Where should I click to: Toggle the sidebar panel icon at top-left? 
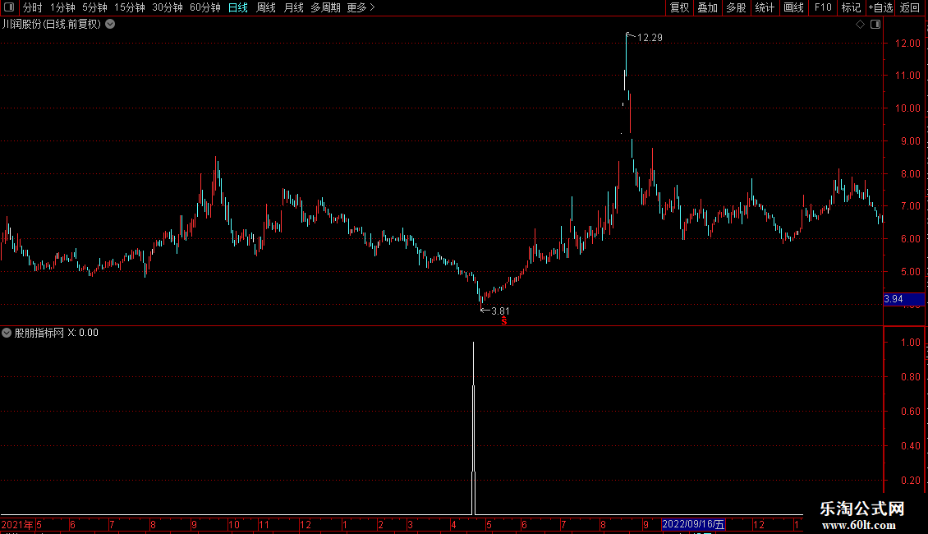(x=9, y=7)
